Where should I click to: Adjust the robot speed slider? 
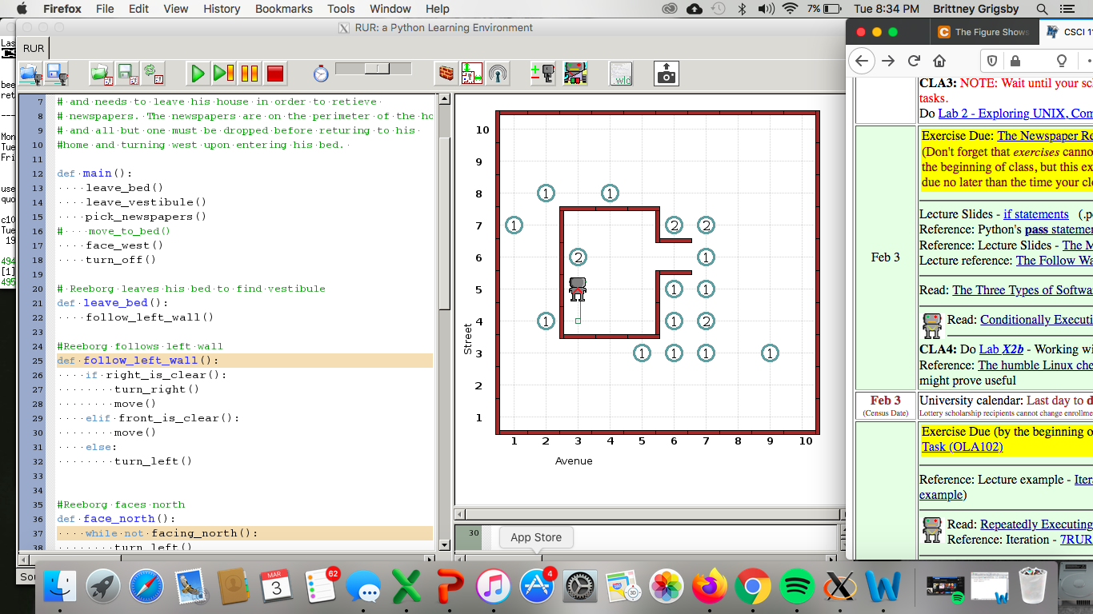pos(376,70)
